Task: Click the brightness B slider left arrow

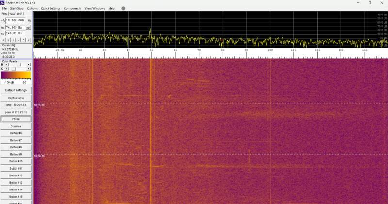Action: point(6,65)
